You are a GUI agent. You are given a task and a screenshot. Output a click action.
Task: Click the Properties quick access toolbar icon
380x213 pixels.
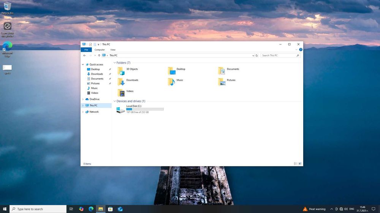point(90,44)
